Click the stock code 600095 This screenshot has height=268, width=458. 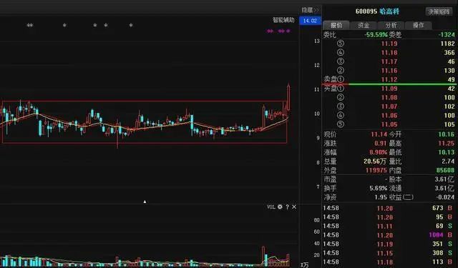[x=366, y=11]
